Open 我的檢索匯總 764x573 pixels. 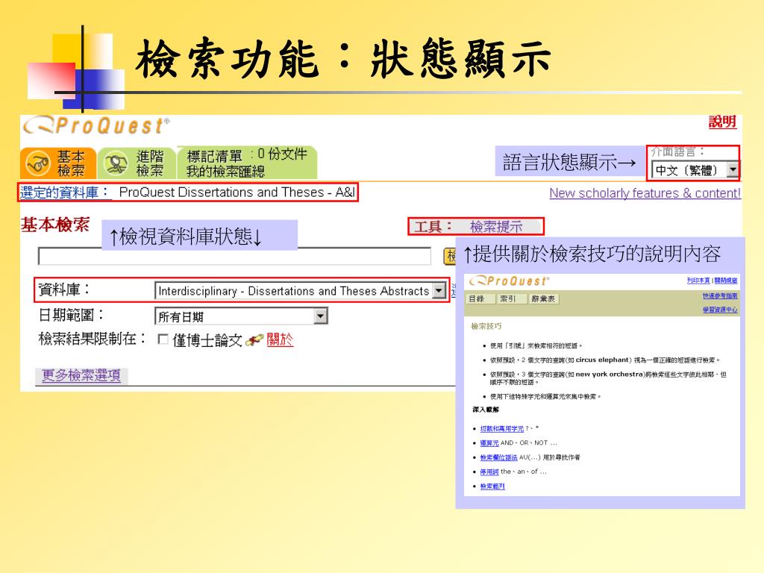225,172
